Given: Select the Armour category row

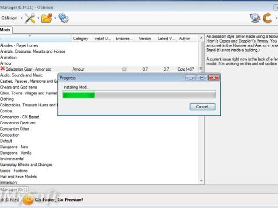Looking at the screenshot, I should (x=6, y=63).
